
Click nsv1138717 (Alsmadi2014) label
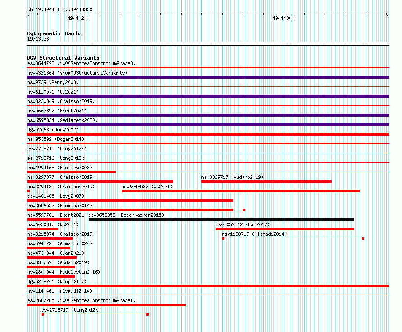(x=254, y=234)
